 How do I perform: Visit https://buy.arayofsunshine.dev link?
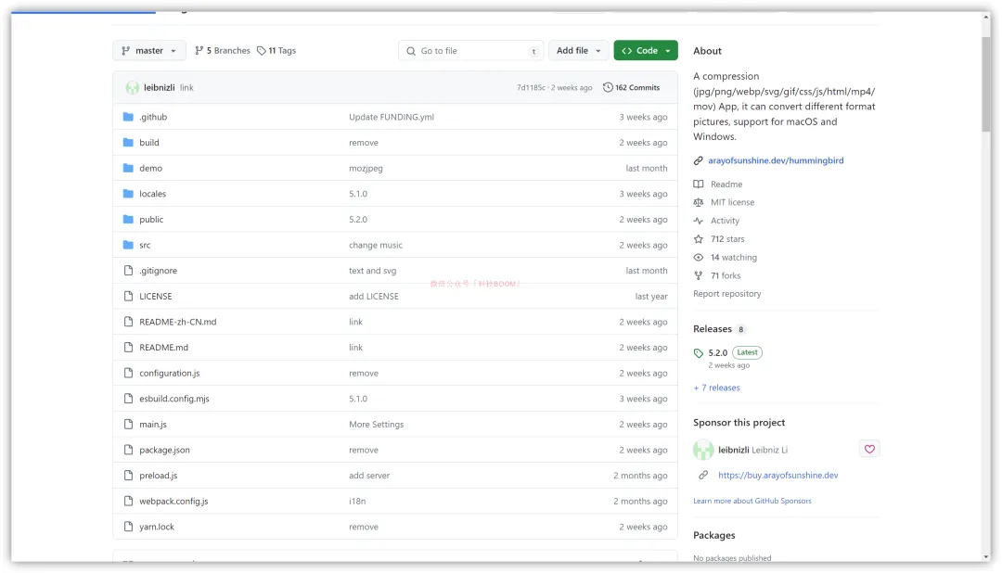click(777, 476)
